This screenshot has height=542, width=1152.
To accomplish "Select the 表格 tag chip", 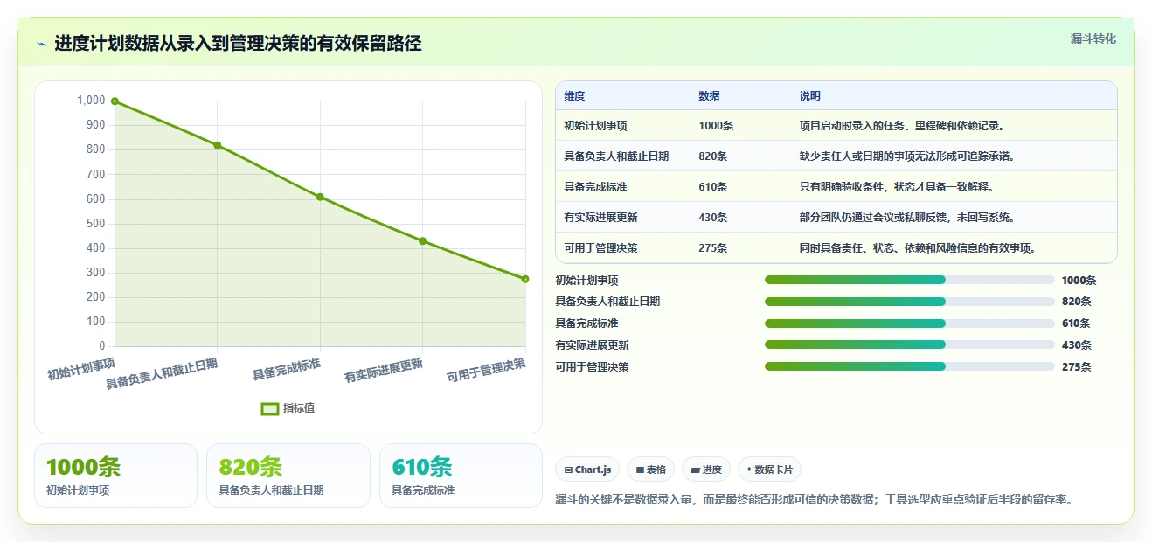I will click(x=650, y=469).
